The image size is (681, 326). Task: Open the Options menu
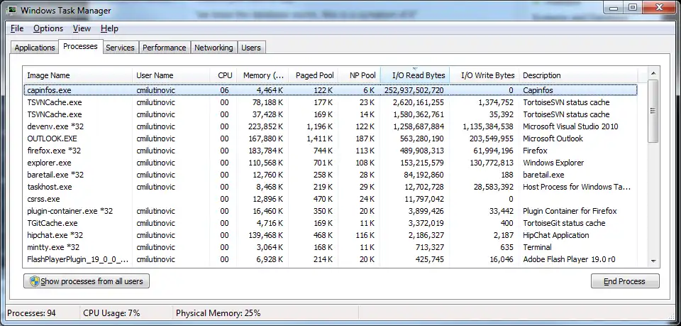(x=48, y=28)
